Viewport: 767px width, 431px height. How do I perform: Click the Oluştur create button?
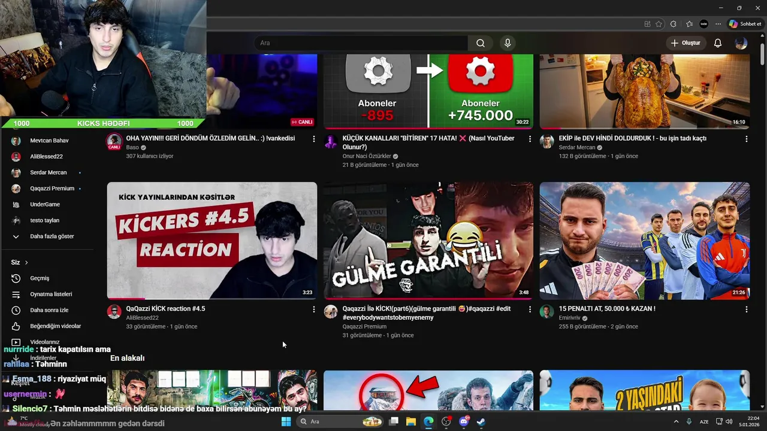tap(686, 43)
